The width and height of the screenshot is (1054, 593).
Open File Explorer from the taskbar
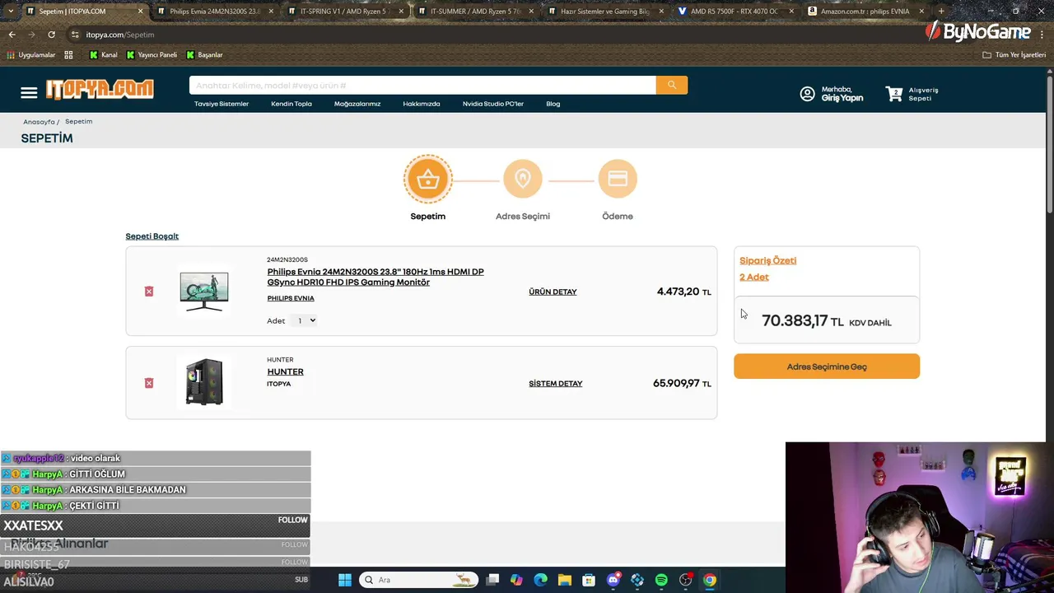(565, 580)
